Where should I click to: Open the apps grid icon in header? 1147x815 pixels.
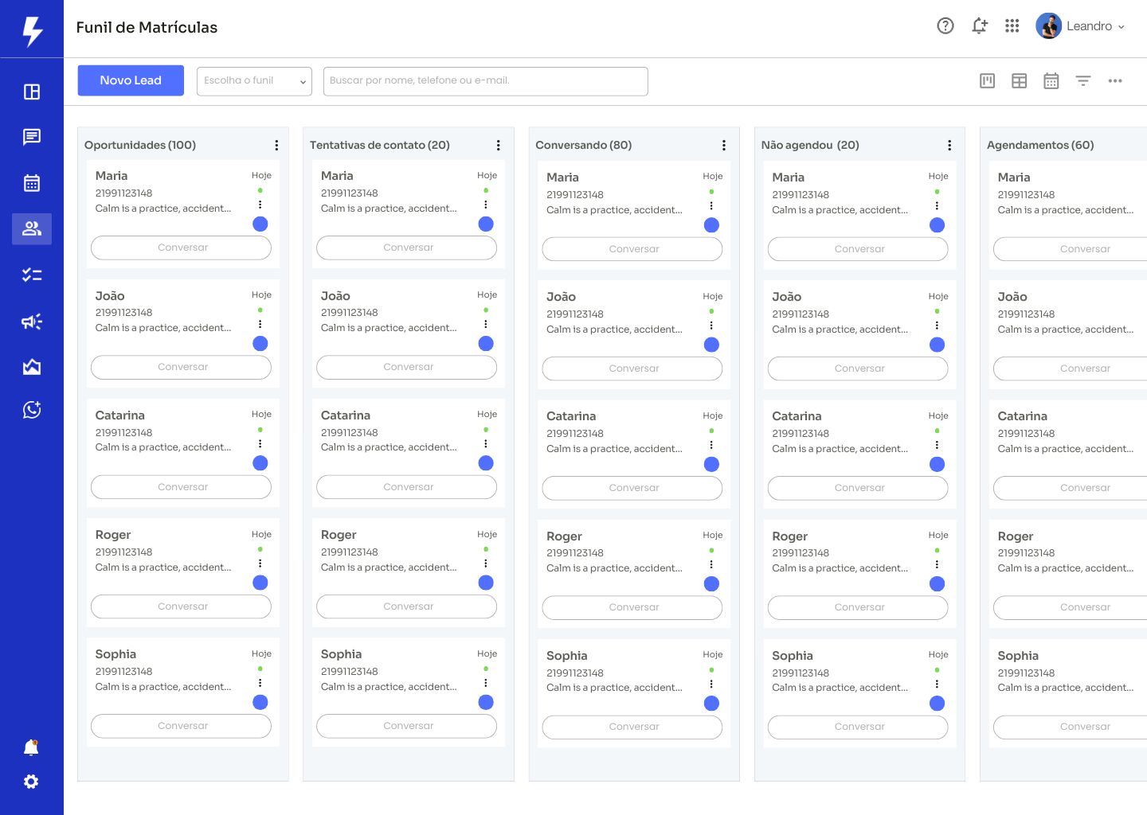click(1012, 26)
